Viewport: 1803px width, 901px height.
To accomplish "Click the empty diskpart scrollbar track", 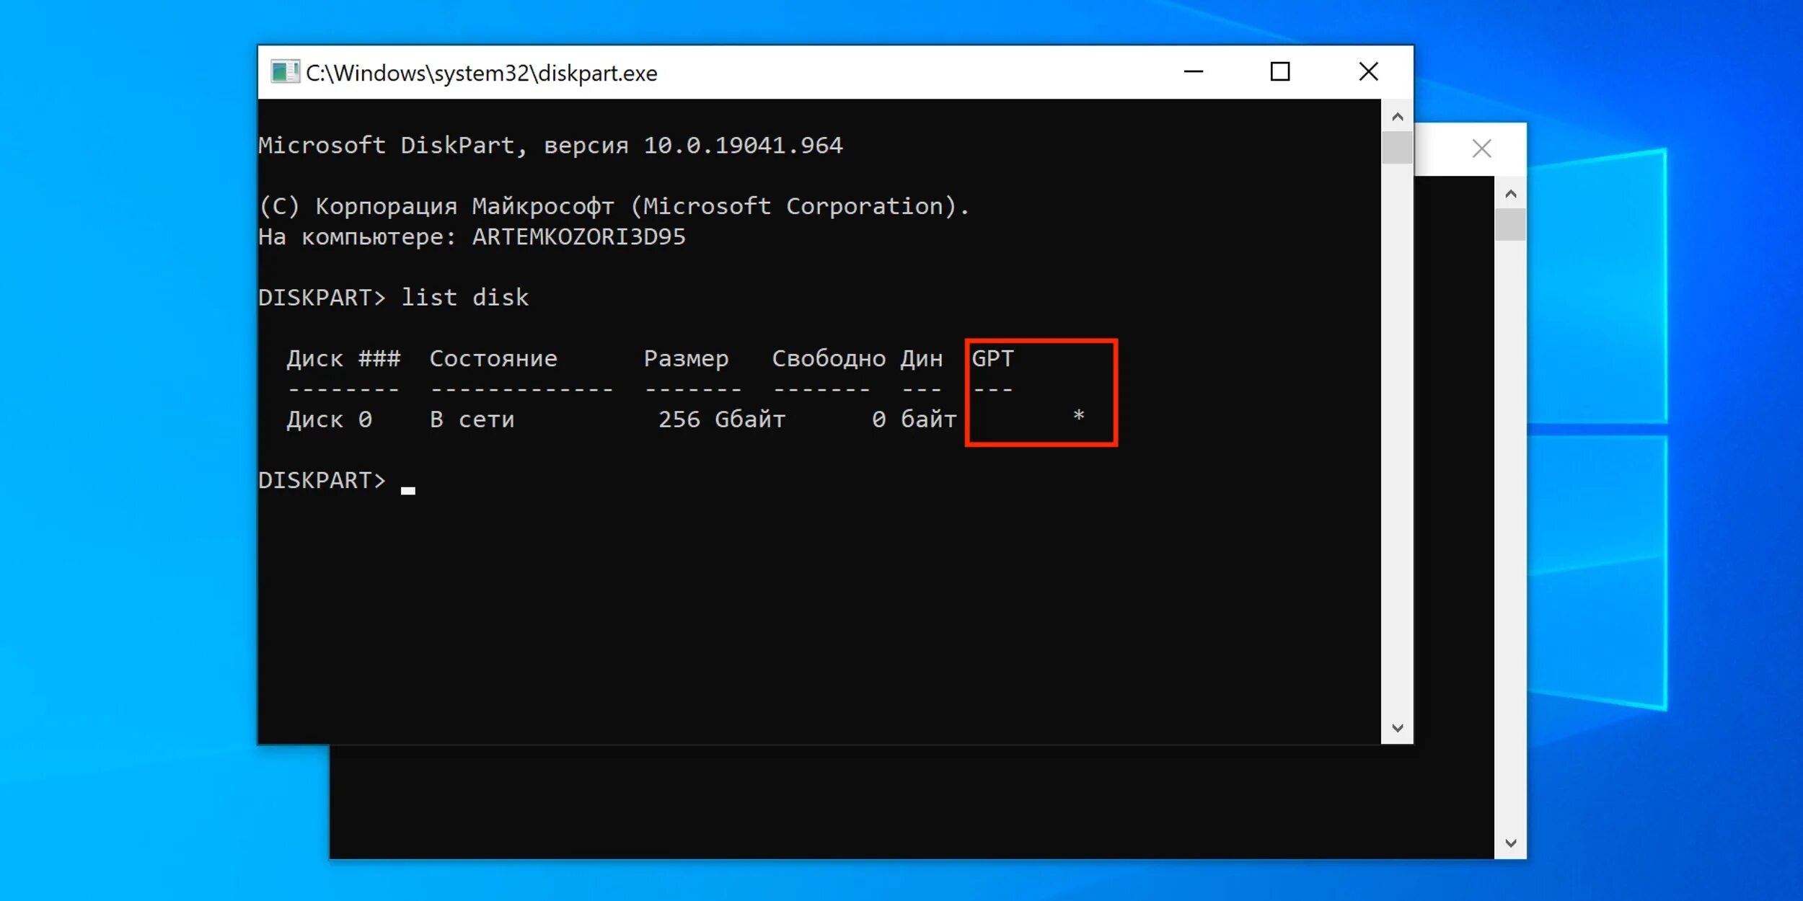I will click(x=1398, y=432).
